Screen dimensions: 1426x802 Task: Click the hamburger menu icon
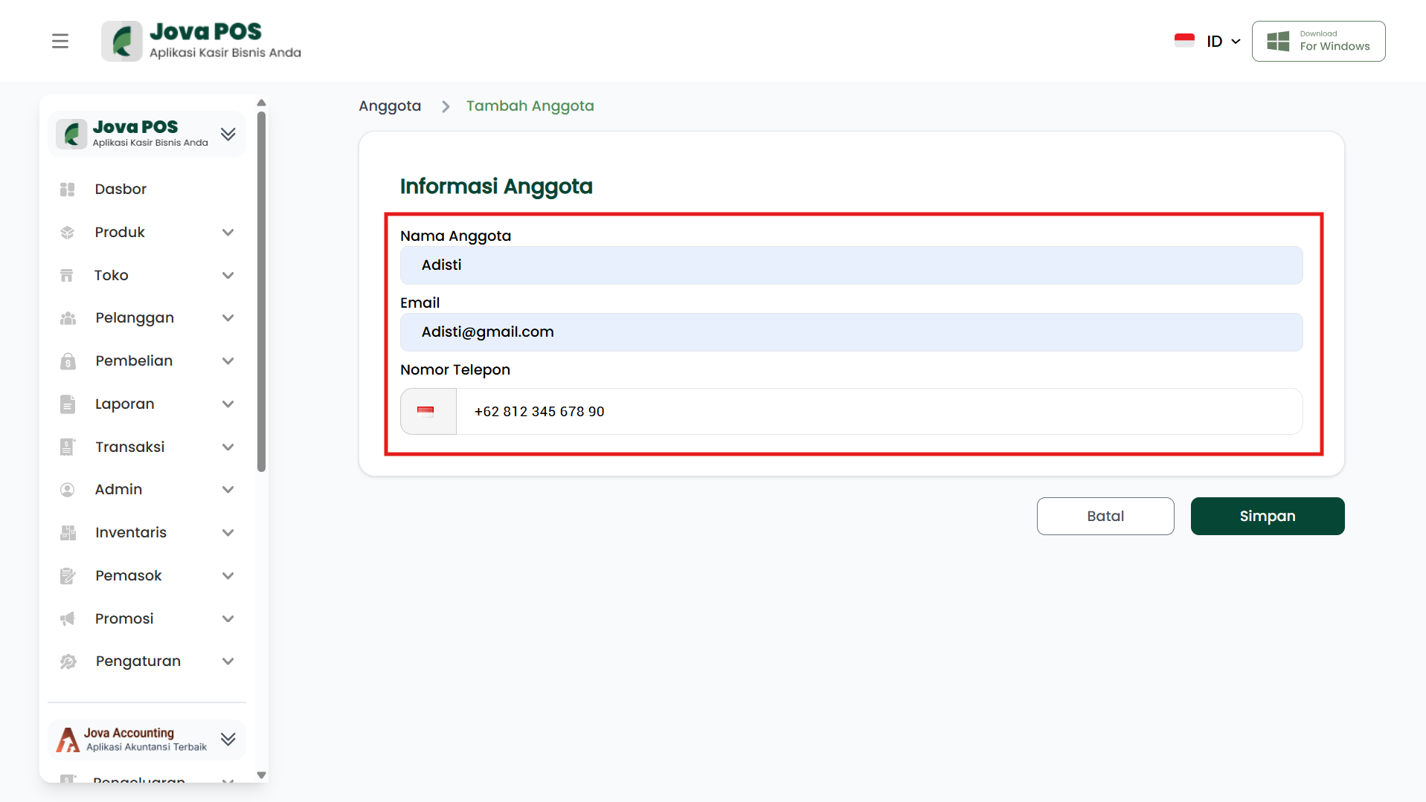(x=60, y=41)
